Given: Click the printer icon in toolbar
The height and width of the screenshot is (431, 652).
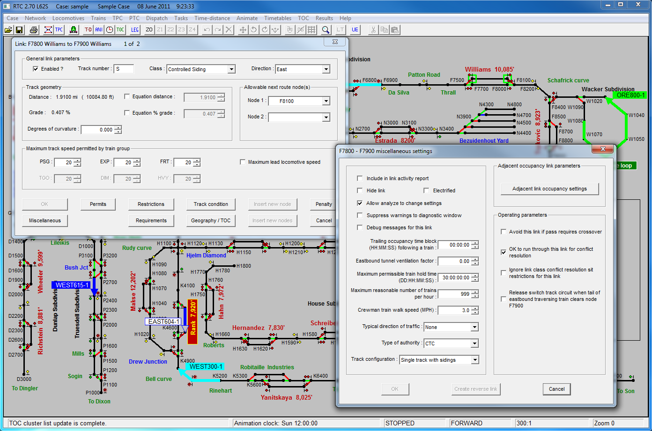Looking at the screenshot, I should [x=34, y=30].
